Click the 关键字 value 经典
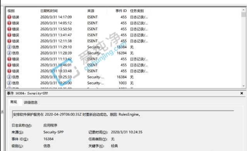The height and width of the screenshot is (151, 247). 114,146
